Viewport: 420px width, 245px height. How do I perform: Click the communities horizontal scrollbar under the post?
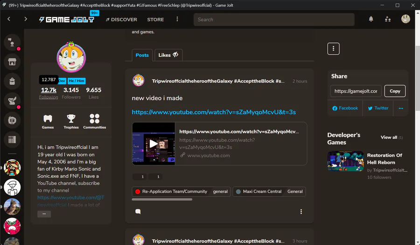pyautogui.click(x=162, y=199)
